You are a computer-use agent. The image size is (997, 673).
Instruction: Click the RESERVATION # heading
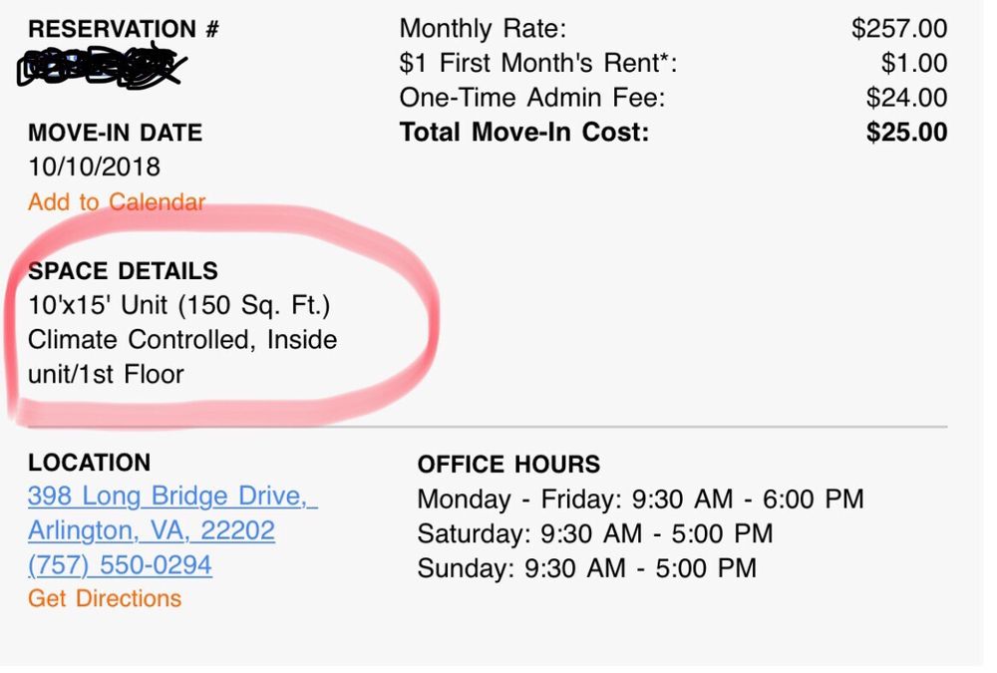[124, 30]
